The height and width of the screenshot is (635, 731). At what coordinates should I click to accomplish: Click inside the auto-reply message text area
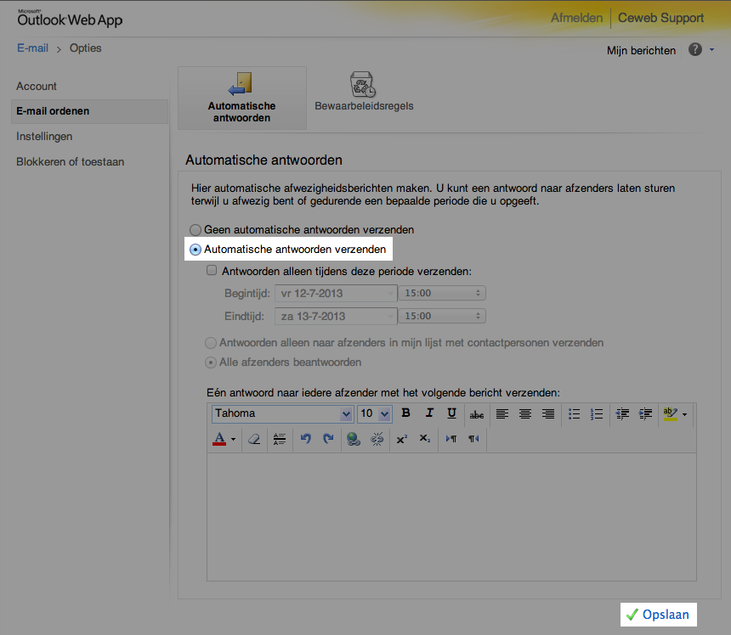point(450,516)
